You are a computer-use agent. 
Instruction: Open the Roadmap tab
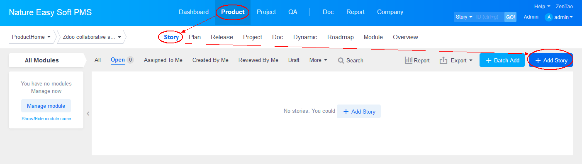pos(341,37)
